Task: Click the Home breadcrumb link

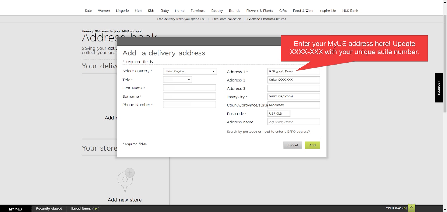Action: tap(86, 31)
